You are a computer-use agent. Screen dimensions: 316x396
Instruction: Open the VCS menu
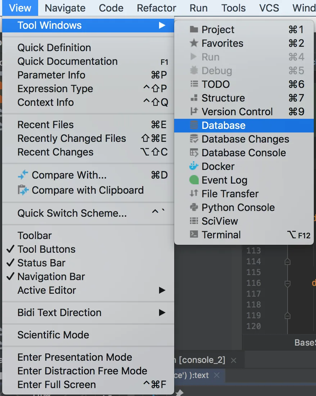coord(269,8)
